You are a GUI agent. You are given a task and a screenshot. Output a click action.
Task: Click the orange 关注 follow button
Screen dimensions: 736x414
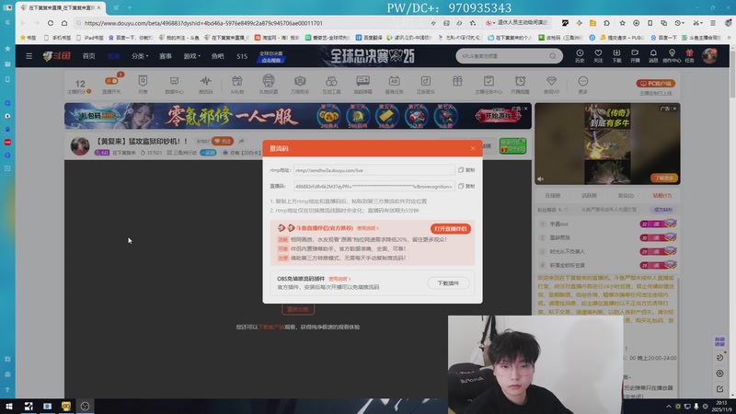222,141
